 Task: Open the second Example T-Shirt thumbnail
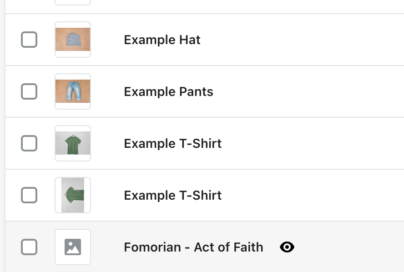pyautogui.click(x=72, y=195)
